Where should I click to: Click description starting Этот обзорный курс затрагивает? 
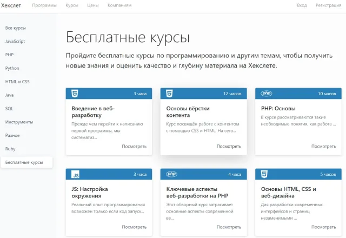click(199, 211)
